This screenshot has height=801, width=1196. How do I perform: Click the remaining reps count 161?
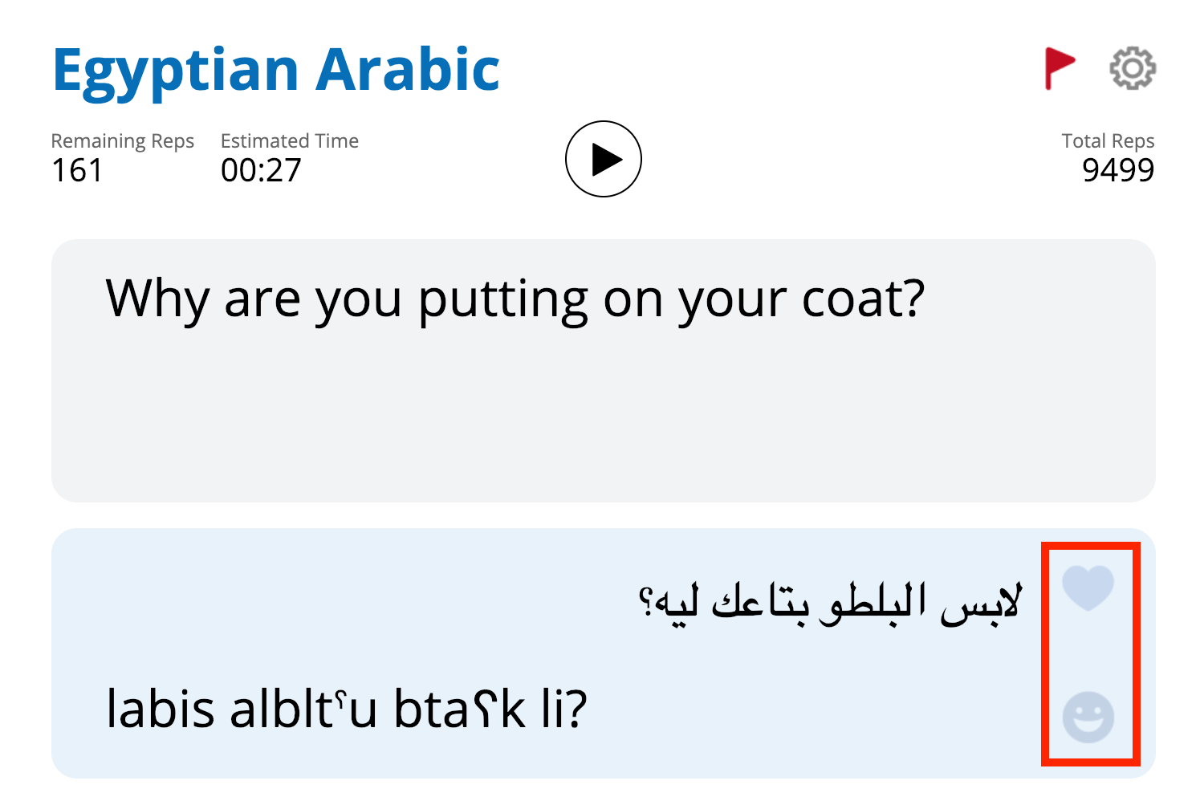pos(77,170)
